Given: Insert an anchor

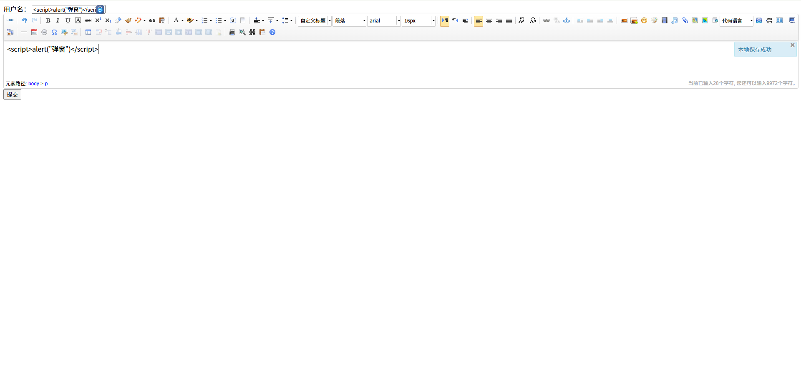Looking at the screenshot, I should tap(567, 20).
